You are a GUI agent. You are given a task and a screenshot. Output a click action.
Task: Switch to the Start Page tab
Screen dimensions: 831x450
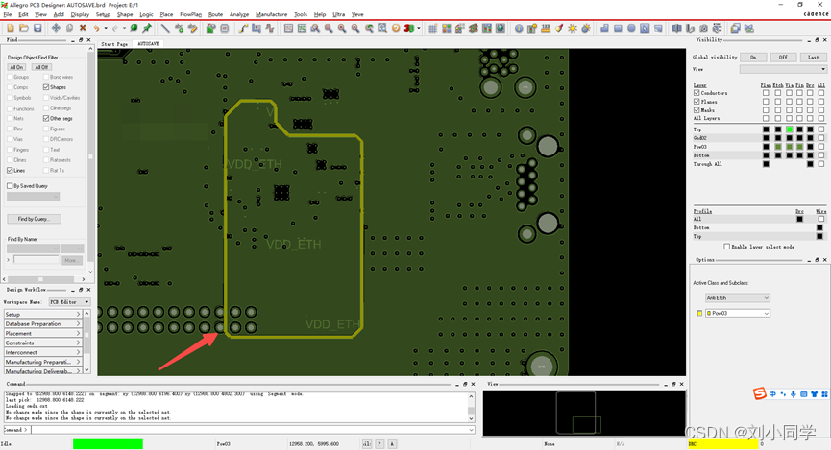pyautogui.click(x=114, y=44)
